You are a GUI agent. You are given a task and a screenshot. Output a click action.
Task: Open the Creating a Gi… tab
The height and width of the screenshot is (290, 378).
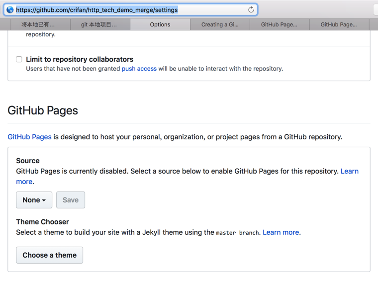(x=220, y=24)
